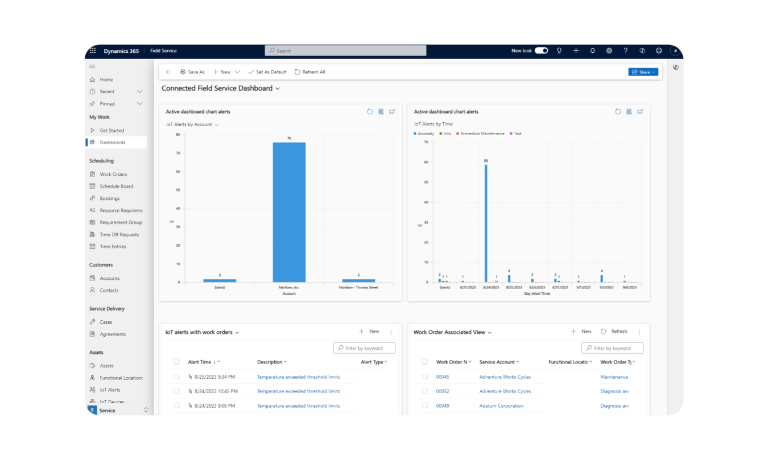Screen dimensions: 768x460
Task: View records icon for IoT Alerts by Account chart
Action: click(x=381, y=112)
